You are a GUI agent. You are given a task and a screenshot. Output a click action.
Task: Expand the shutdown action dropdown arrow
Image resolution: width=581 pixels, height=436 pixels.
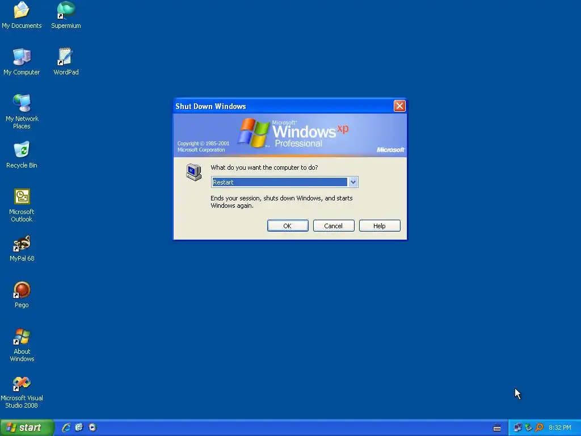(353, 182)
